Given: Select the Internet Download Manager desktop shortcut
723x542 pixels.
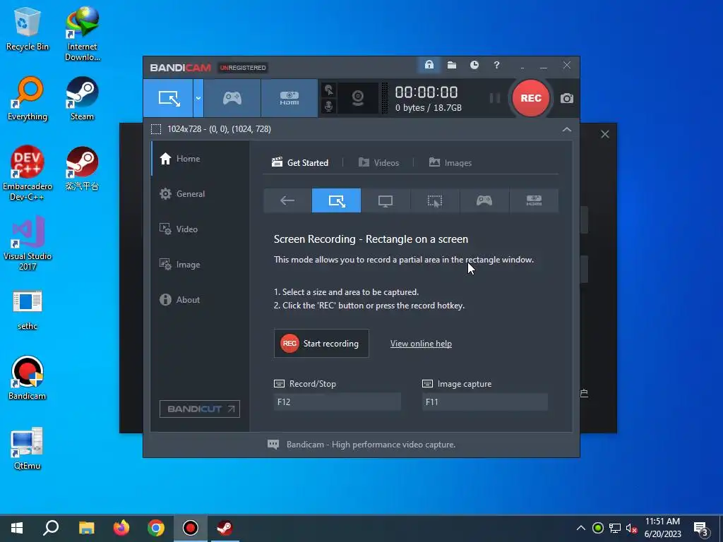Looking at the screenshot, I should point(82,34).
